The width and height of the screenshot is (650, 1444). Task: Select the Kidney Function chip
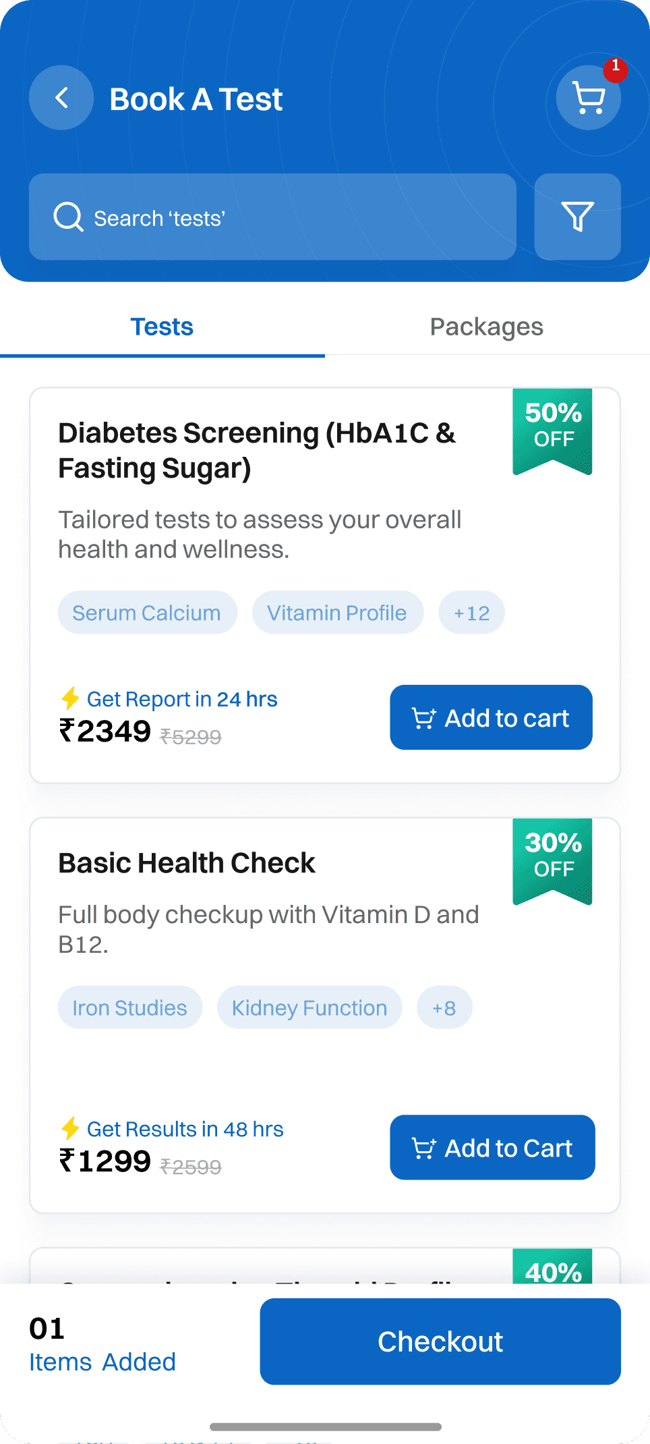pyautogui.click(x=309, y=1007)
